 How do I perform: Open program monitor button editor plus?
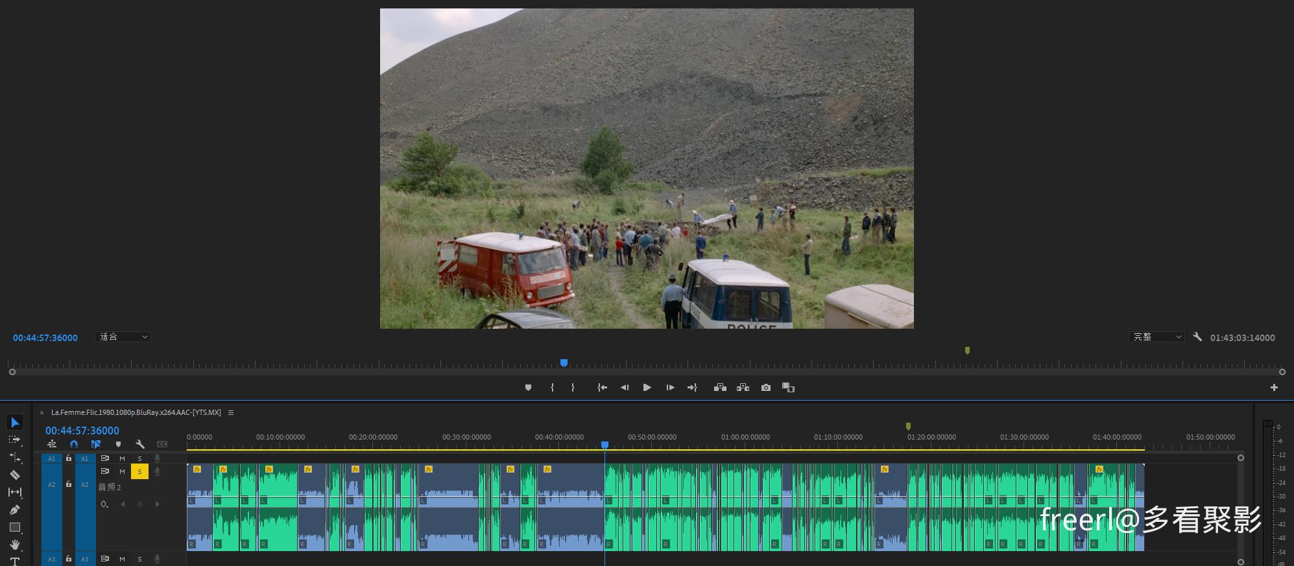[x=1274, y=388]
